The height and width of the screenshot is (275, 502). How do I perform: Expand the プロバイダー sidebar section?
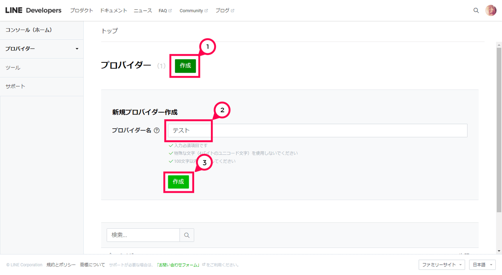coord(42,49)
